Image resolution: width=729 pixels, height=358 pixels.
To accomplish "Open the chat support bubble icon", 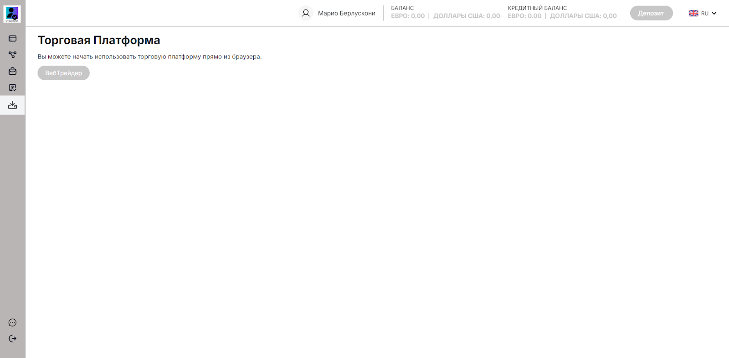I will (x=13, y=323).
